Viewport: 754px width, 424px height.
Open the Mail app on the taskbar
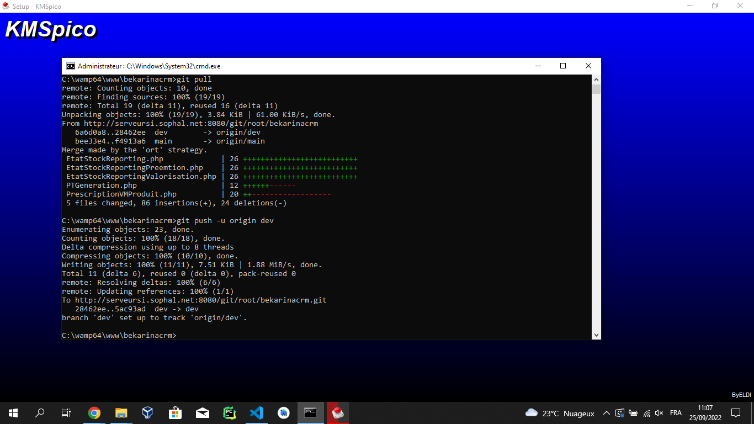[203, 413]
